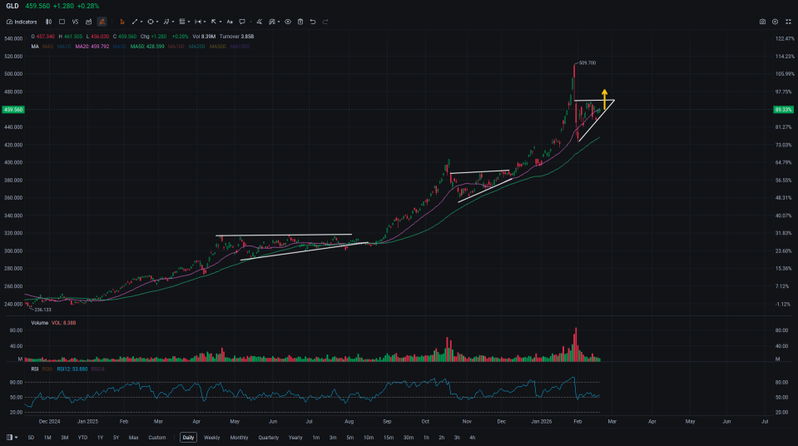Image resolution: width=798 pixels, height=446 pixels.
Task: Toggle the MA200 moving average
Action: [x=197, y=47]
